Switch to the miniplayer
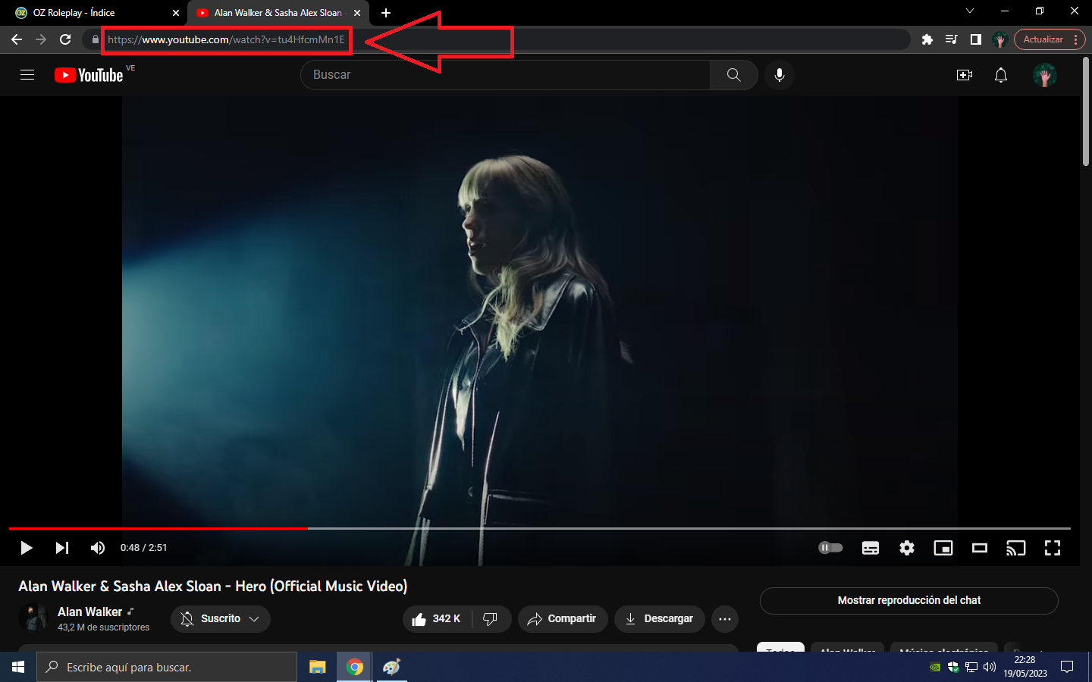The height and width of the screenshot is (682, 1092). click(943, 548)
